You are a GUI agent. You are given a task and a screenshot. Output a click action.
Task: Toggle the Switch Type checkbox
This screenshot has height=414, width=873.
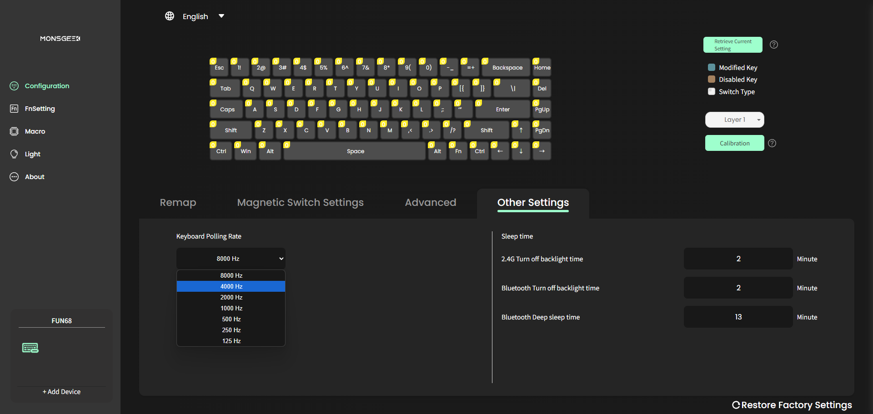point(712,91)
